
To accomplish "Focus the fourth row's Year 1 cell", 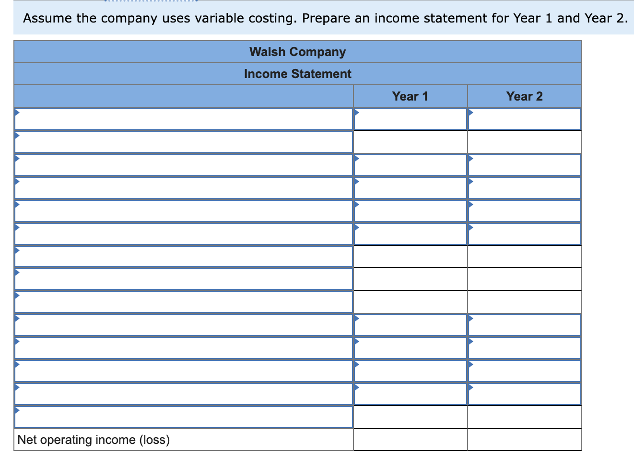I will (x=411, y=188).
